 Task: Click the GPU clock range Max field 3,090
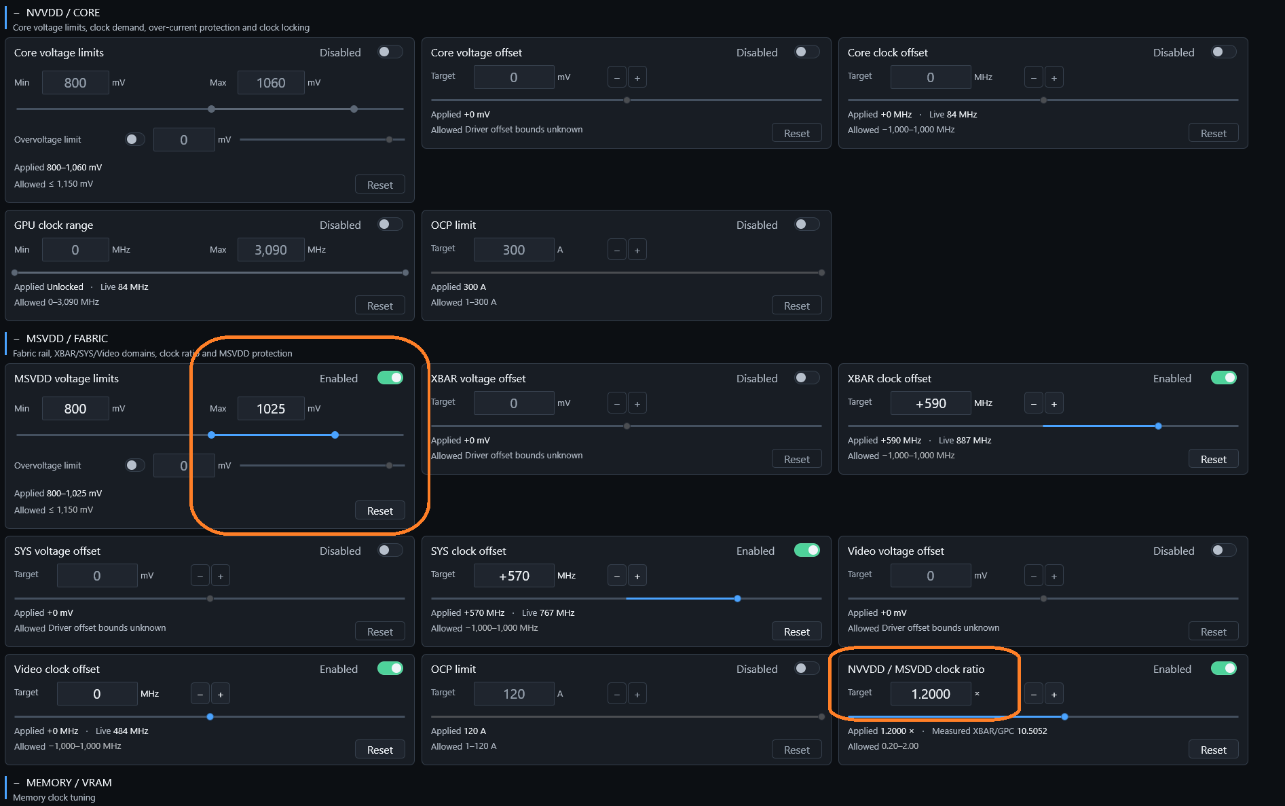271,250
